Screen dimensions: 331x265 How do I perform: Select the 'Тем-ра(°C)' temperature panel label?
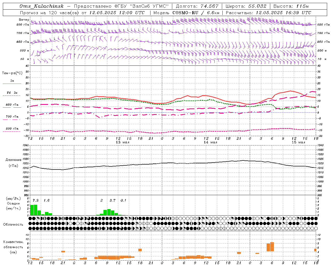pyautogui.click(x=12, y=73)
